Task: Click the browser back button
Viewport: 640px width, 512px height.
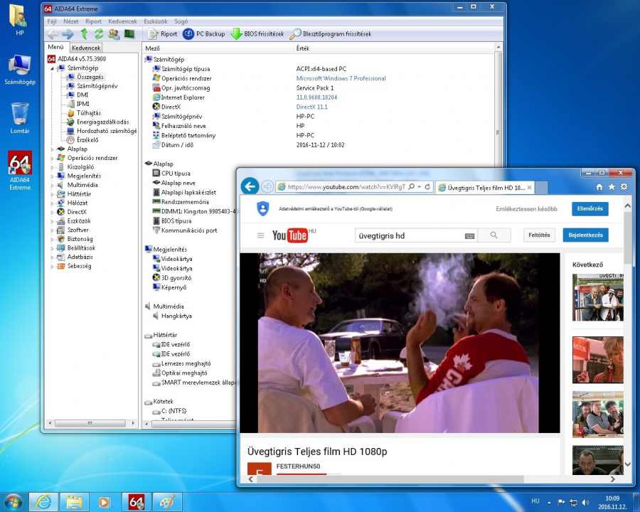Action: 250,186
